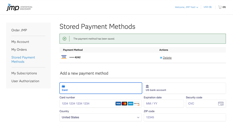This screenshot has height=129, width=233.
Task: Click the JMP Statistical Discovery logo
Action: [19, 7]
